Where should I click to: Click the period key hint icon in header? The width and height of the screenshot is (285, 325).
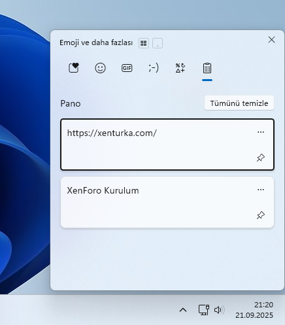pyautogui.click(x=158, y=43)
